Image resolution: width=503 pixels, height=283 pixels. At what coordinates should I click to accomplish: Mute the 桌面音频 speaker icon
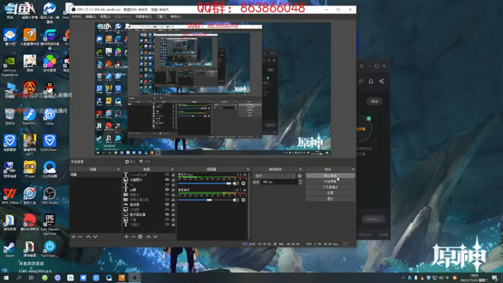coord(236,200)
